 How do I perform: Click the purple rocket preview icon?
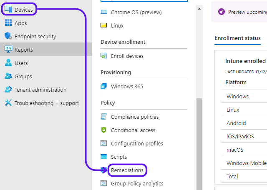(x=222, y=12)
